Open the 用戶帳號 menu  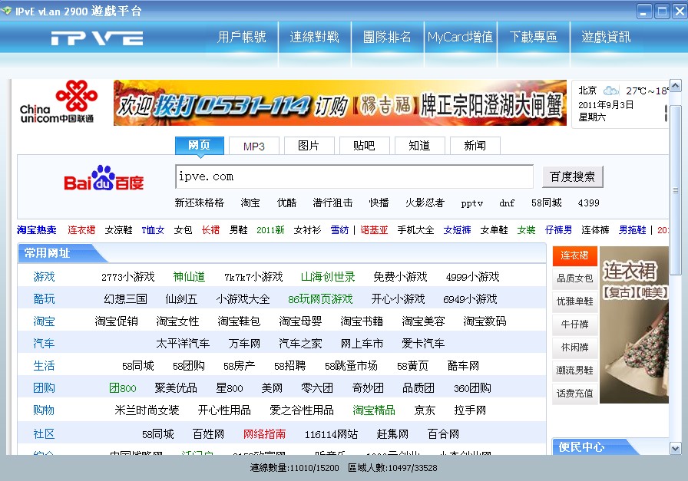click(x=242, y=37)
